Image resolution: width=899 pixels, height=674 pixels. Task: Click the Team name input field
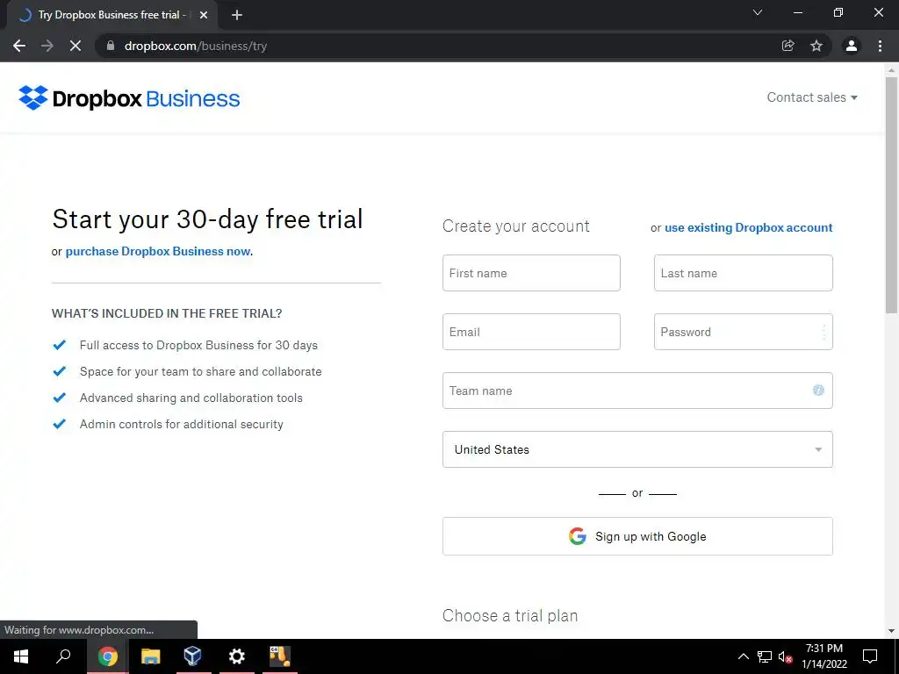[637, 391]
